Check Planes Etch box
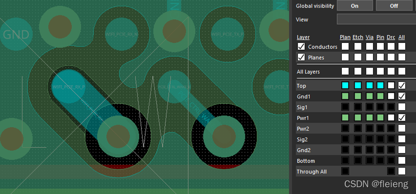Viewport: 416px width, 194px height. (x=357, y=57)
